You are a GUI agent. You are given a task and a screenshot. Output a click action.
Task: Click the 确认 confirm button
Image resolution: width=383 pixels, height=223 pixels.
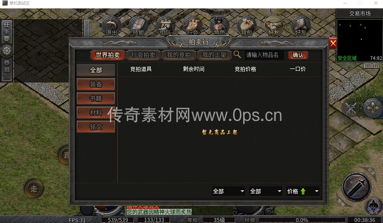(x=298, y=55)
